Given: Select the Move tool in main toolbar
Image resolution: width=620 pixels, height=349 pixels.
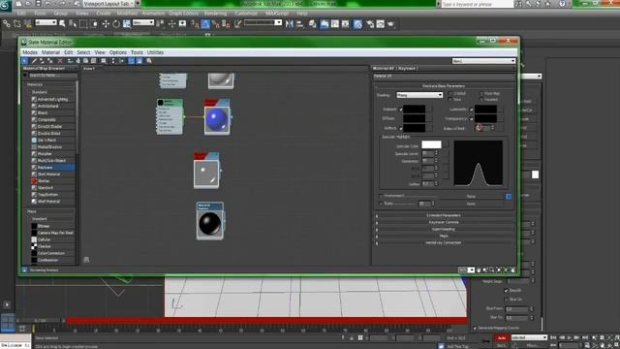Looking at the screenshot, I should [x=106, y=24].
